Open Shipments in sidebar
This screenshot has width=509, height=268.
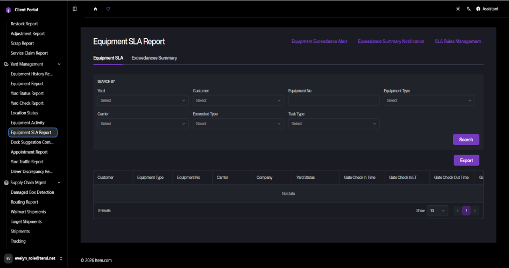(x=20, y=231)
